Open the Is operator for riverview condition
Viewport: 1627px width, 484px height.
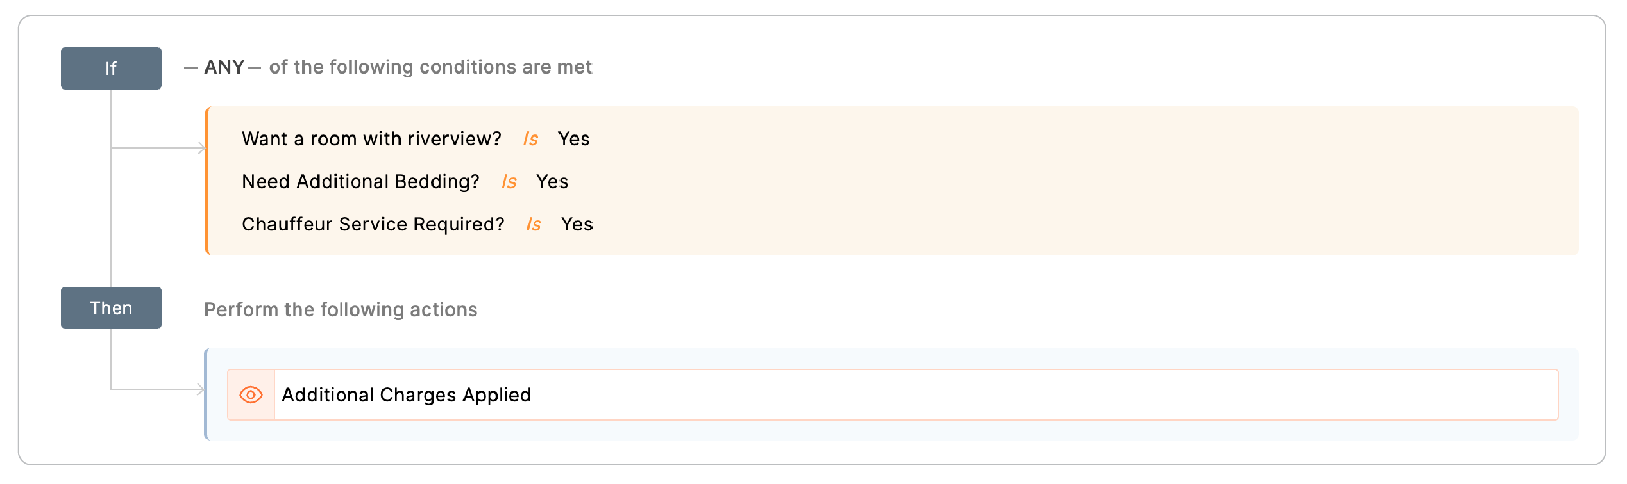[531, 139]
